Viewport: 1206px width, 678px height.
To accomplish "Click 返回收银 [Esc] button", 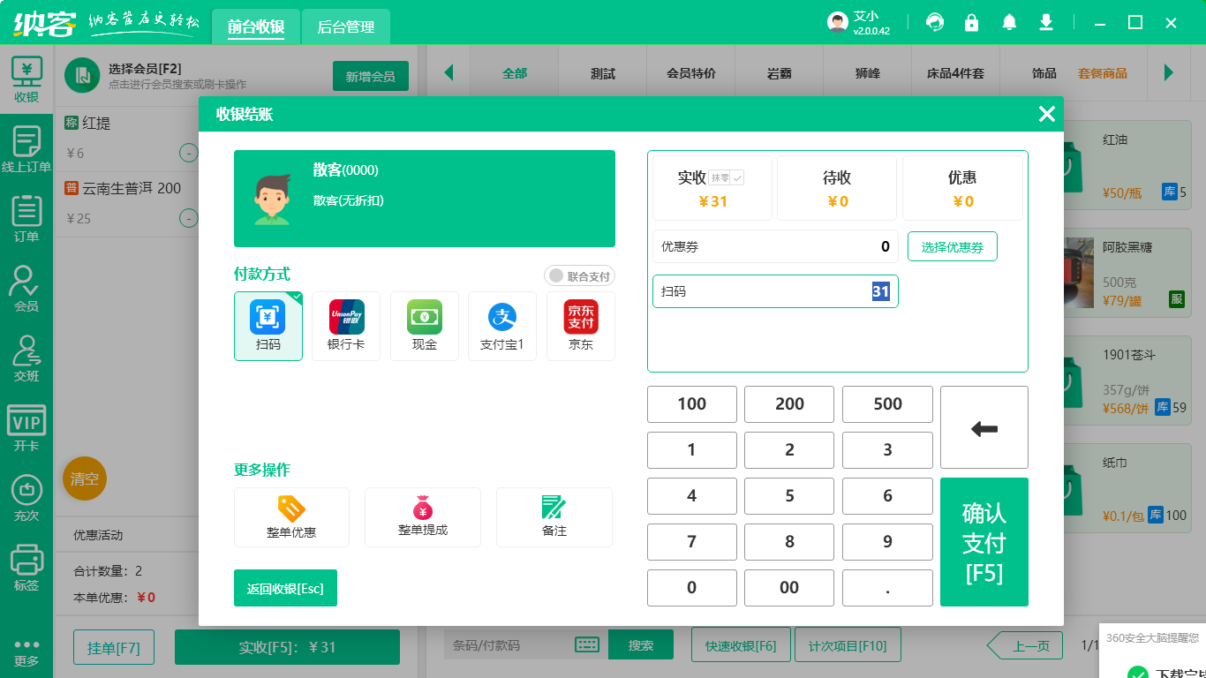I will [285, 589].
